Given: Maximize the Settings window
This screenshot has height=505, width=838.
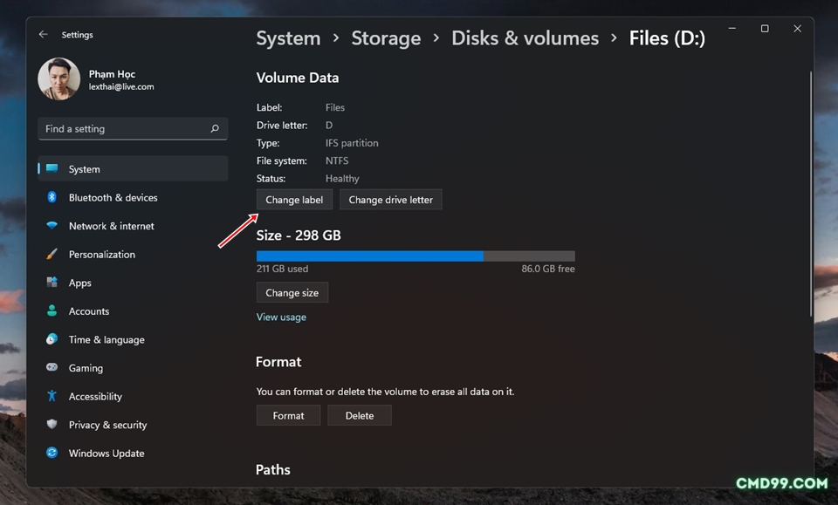Looking at the screenshot, I should pyautogui.click(x=765, y=28).
